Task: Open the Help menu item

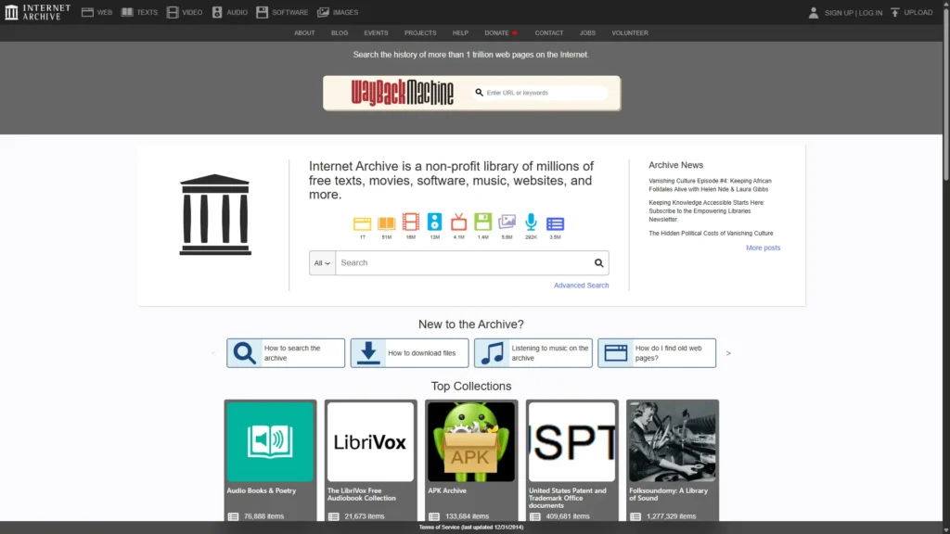Action: pos(460,32)
